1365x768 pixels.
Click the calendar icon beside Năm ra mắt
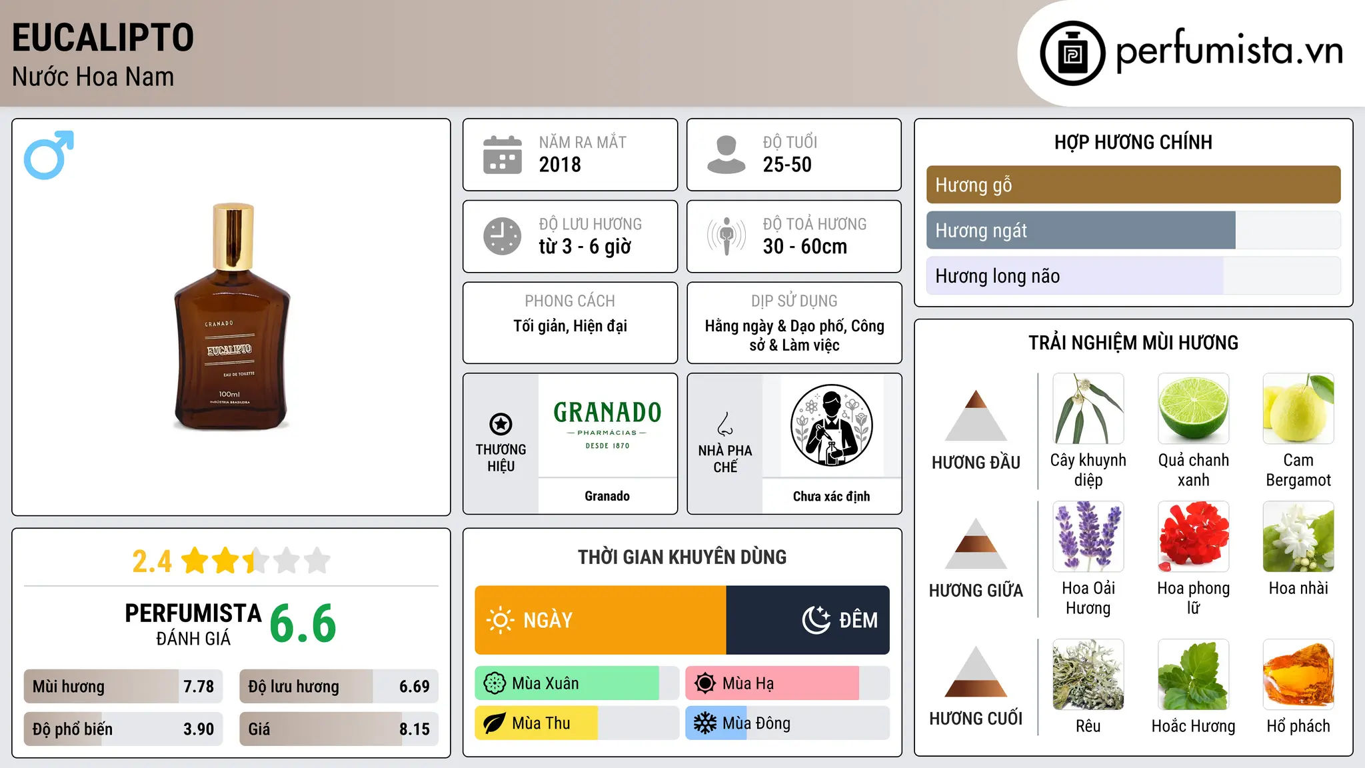pyautogui.click(x=502, y=155)
